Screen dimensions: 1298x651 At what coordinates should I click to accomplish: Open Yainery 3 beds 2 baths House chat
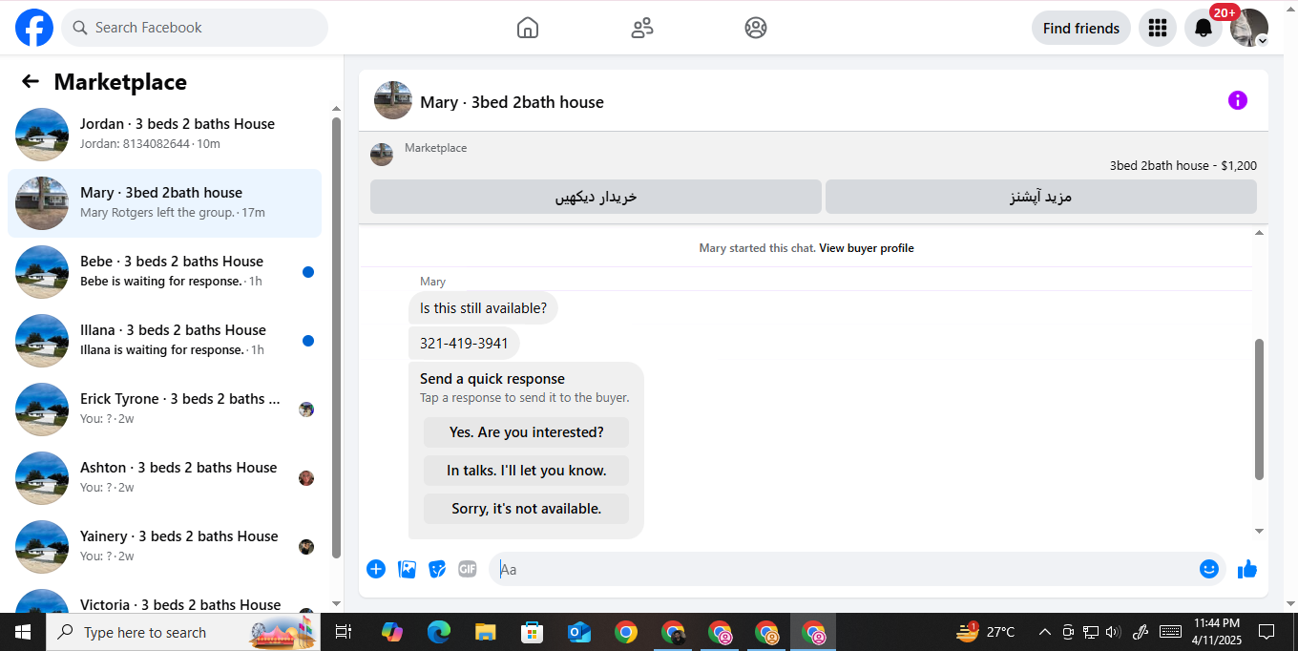point(164,547)
